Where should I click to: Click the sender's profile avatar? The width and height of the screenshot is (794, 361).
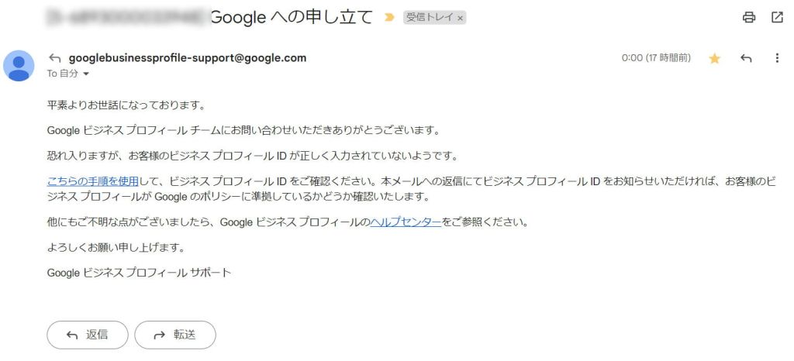coord(19,66)
